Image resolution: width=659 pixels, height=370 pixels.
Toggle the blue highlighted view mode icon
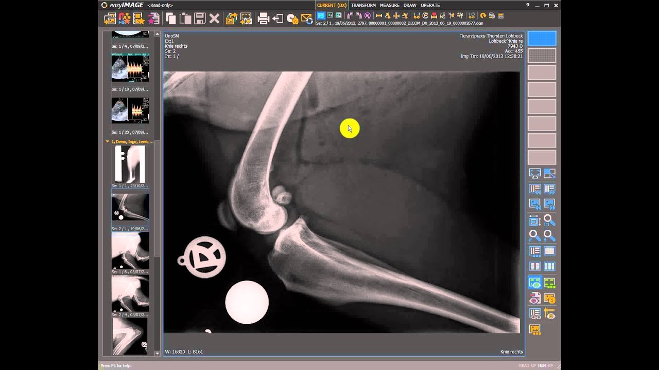[321, 16]
